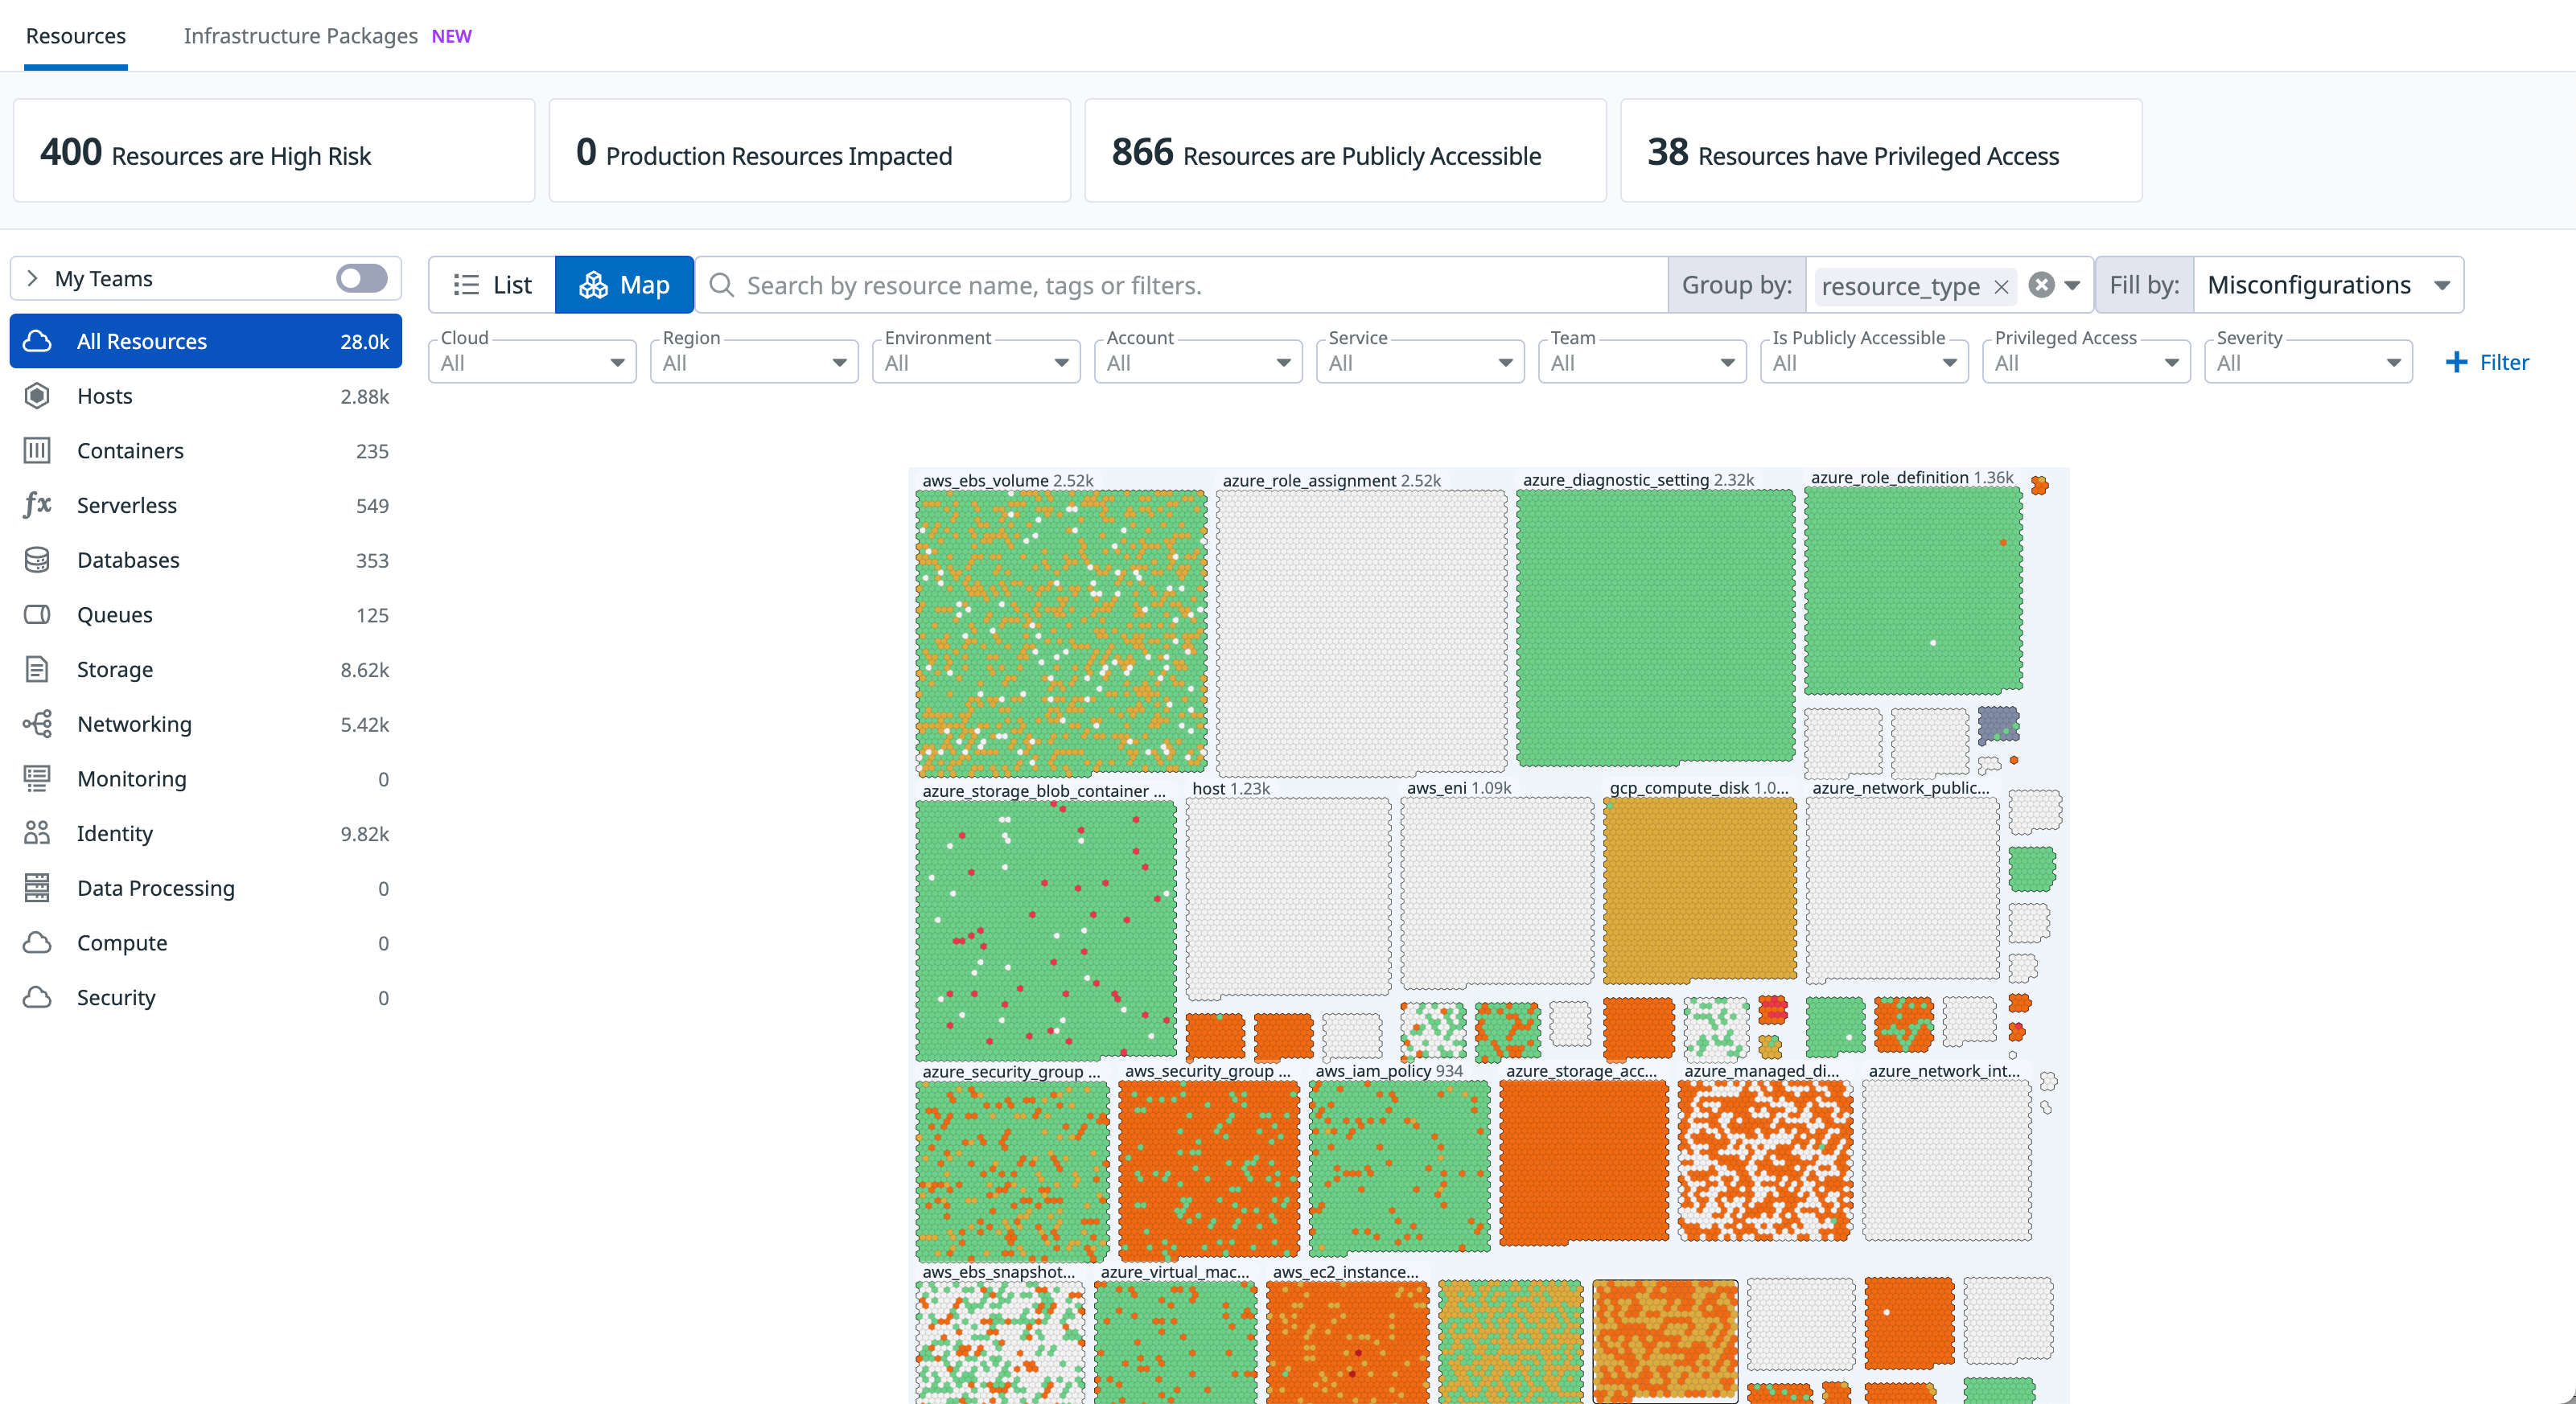Click the host 1.23k gray block
This screenshot has height=1404, width=2576.
[x=1288, y=897]
